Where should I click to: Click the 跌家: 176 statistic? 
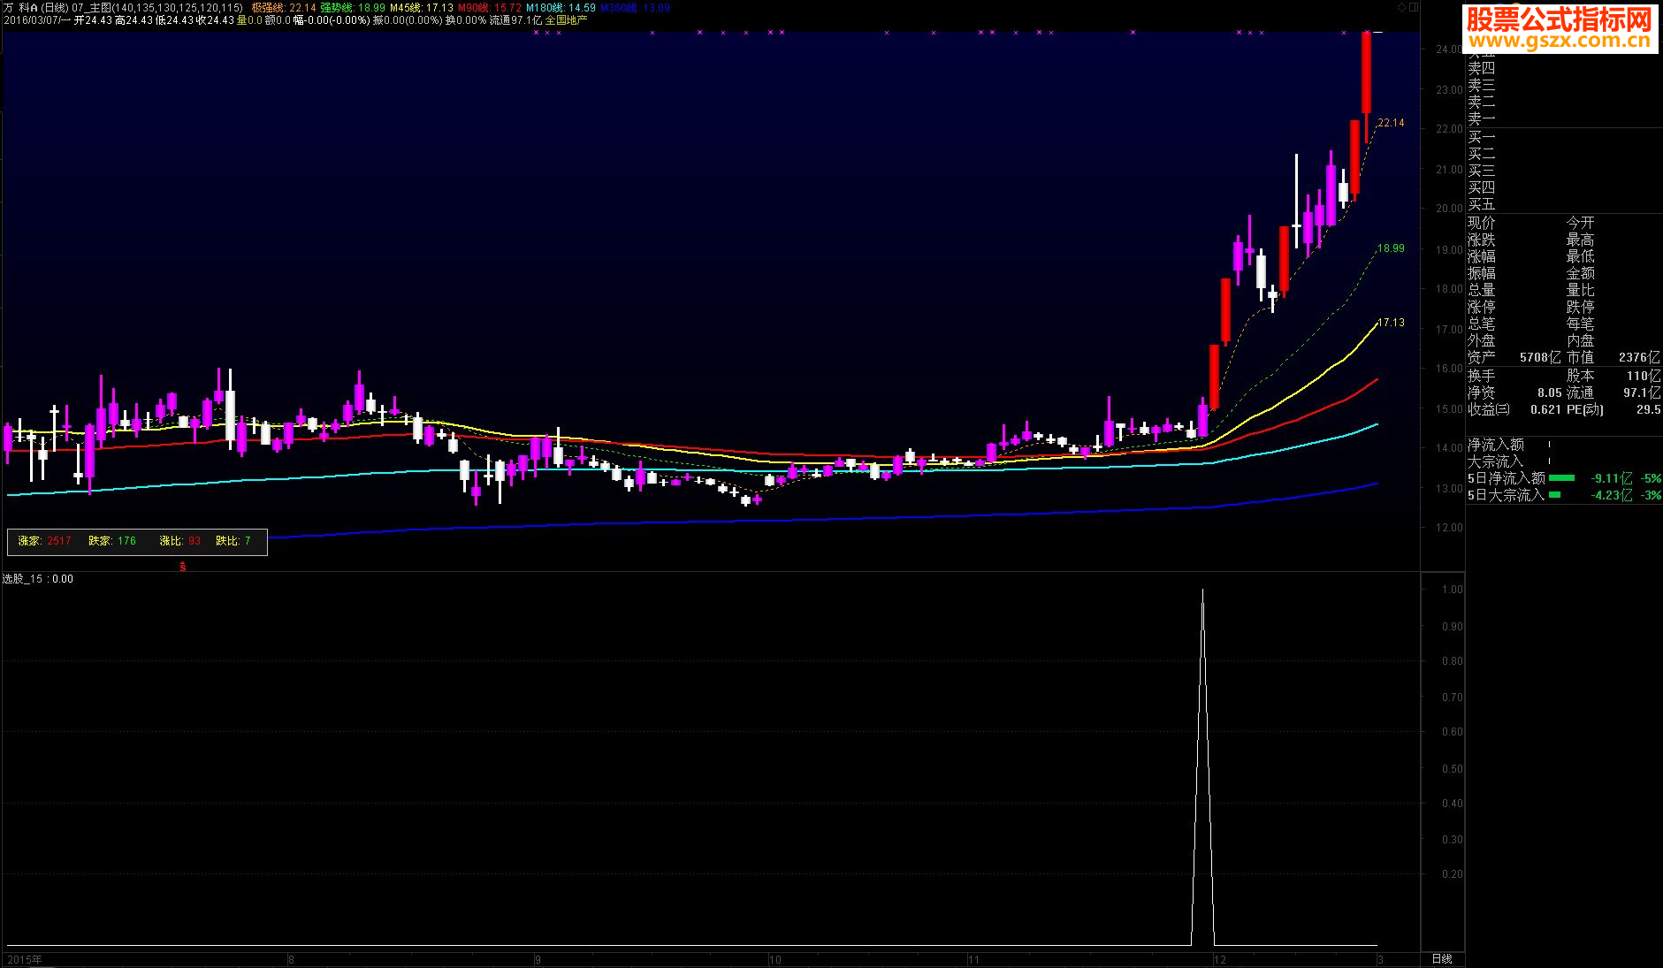click(112, 541)
